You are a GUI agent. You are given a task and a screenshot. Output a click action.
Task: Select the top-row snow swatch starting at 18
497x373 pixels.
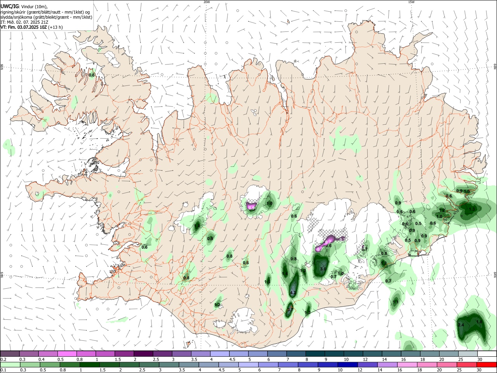point(430,354)
